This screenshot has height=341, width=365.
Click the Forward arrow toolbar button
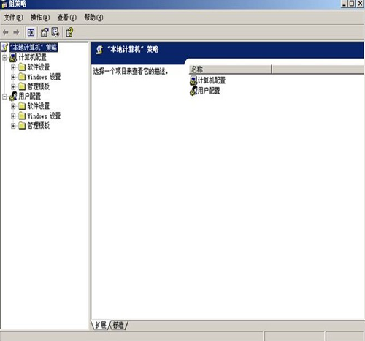tap(16, 32)
